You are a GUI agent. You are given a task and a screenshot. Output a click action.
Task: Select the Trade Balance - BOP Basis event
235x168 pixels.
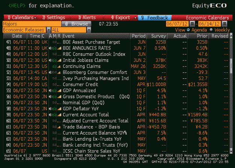[x=91, y=127]
